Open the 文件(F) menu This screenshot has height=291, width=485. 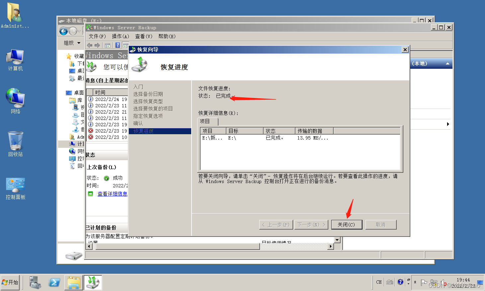pyautogui.click(x=97, y=36)
